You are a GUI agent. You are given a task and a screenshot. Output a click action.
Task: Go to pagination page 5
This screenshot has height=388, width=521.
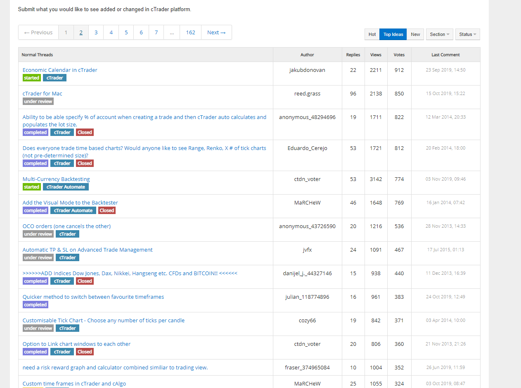tap(126, 32)
